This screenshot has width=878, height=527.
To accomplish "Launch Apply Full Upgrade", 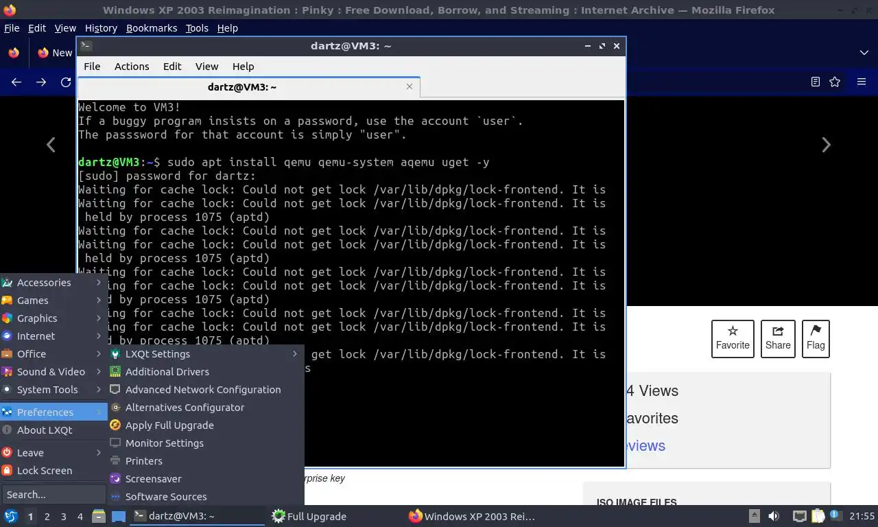I will tap(206, 425).
